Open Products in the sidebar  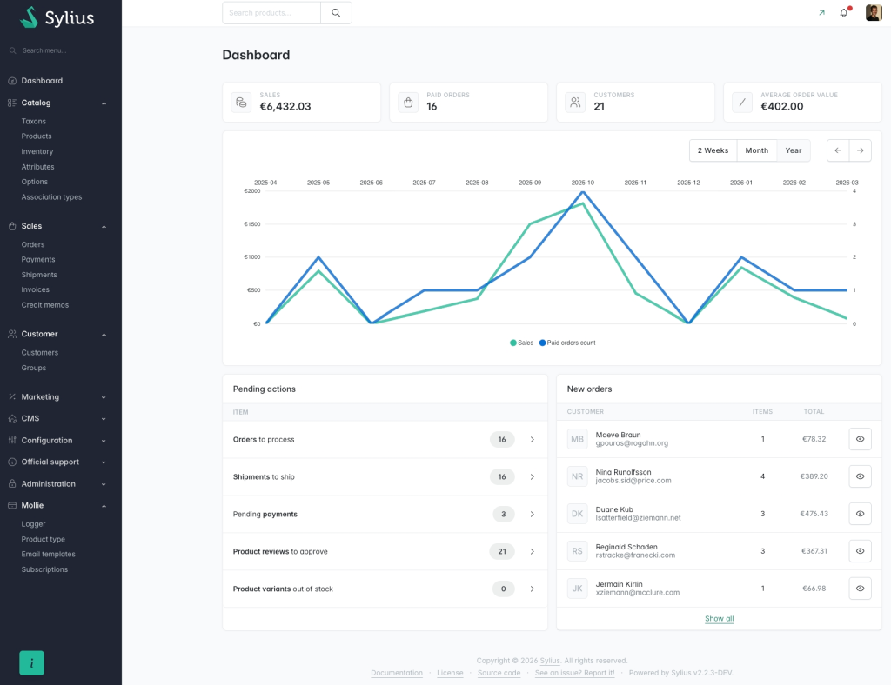[37, 136]
